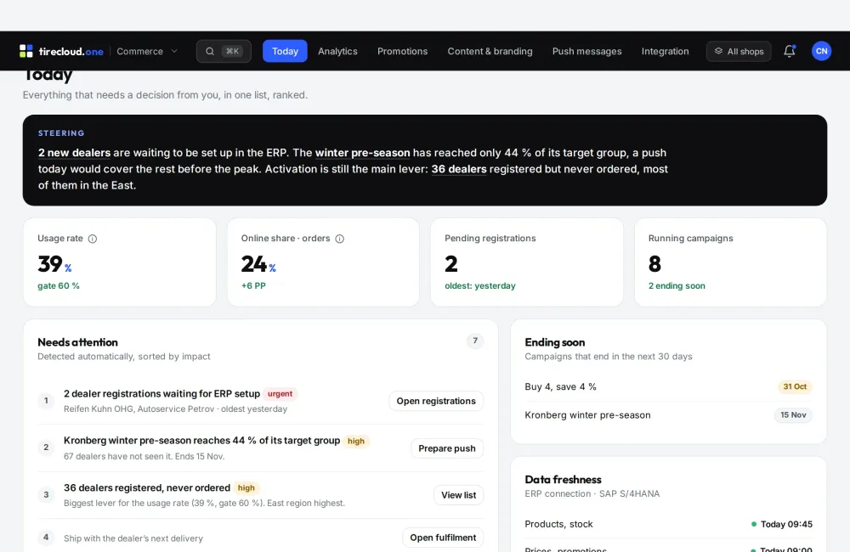Open the search box with magnifier
This screenshot has width=850, height=552.
click(224, 51)
